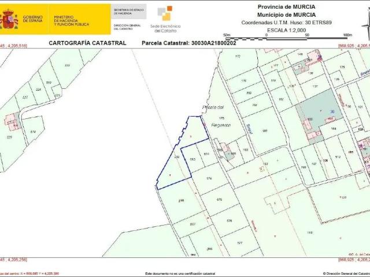Click 'Parcela Catastral: 30030A21800202' reference

(x=189, y=43)
